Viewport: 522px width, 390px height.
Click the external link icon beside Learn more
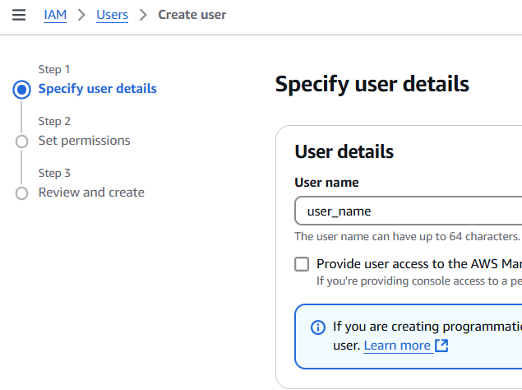coord(441,346)
